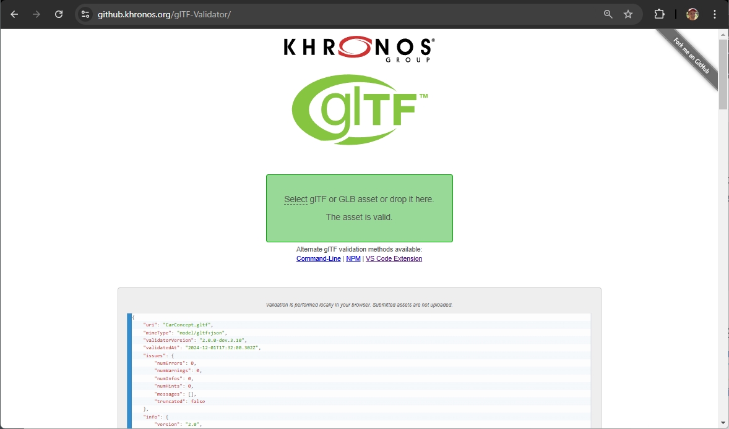Click the Fork me on GitHub ribbon

(x=691, y=56)
